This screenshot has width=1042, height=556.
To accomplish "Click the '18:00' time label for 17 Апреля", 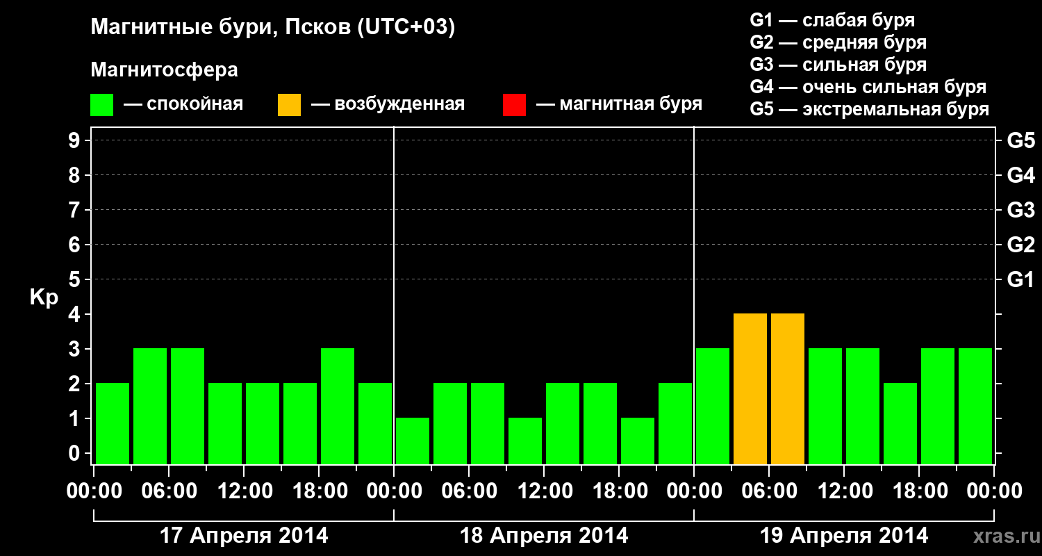I will (x=319, y=491).
